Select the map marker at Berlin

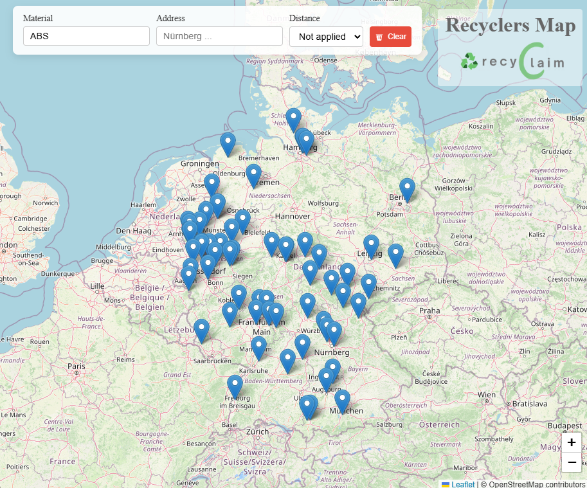407,190
